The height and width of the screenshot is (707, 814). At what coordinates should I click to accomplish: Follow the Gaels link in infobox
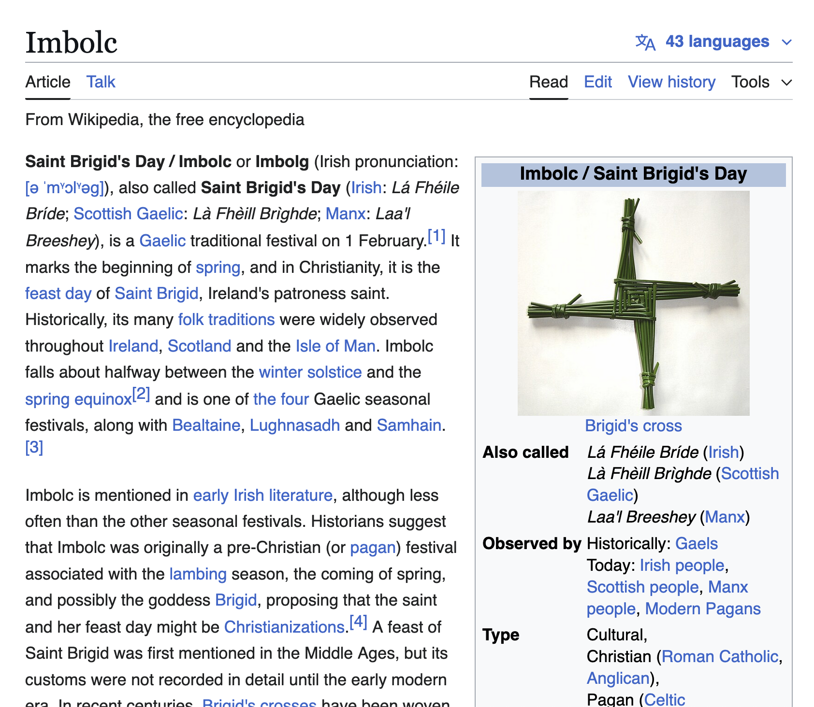click(697, 544)
